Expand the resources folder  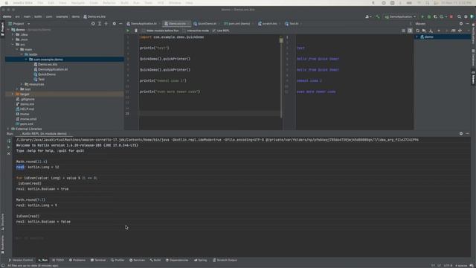coord(22,84)
